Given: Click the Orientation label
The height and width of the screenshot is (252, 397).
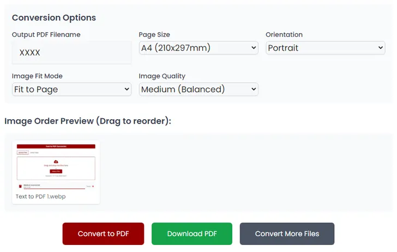Looking at the screenshot, I should (284, 35).
